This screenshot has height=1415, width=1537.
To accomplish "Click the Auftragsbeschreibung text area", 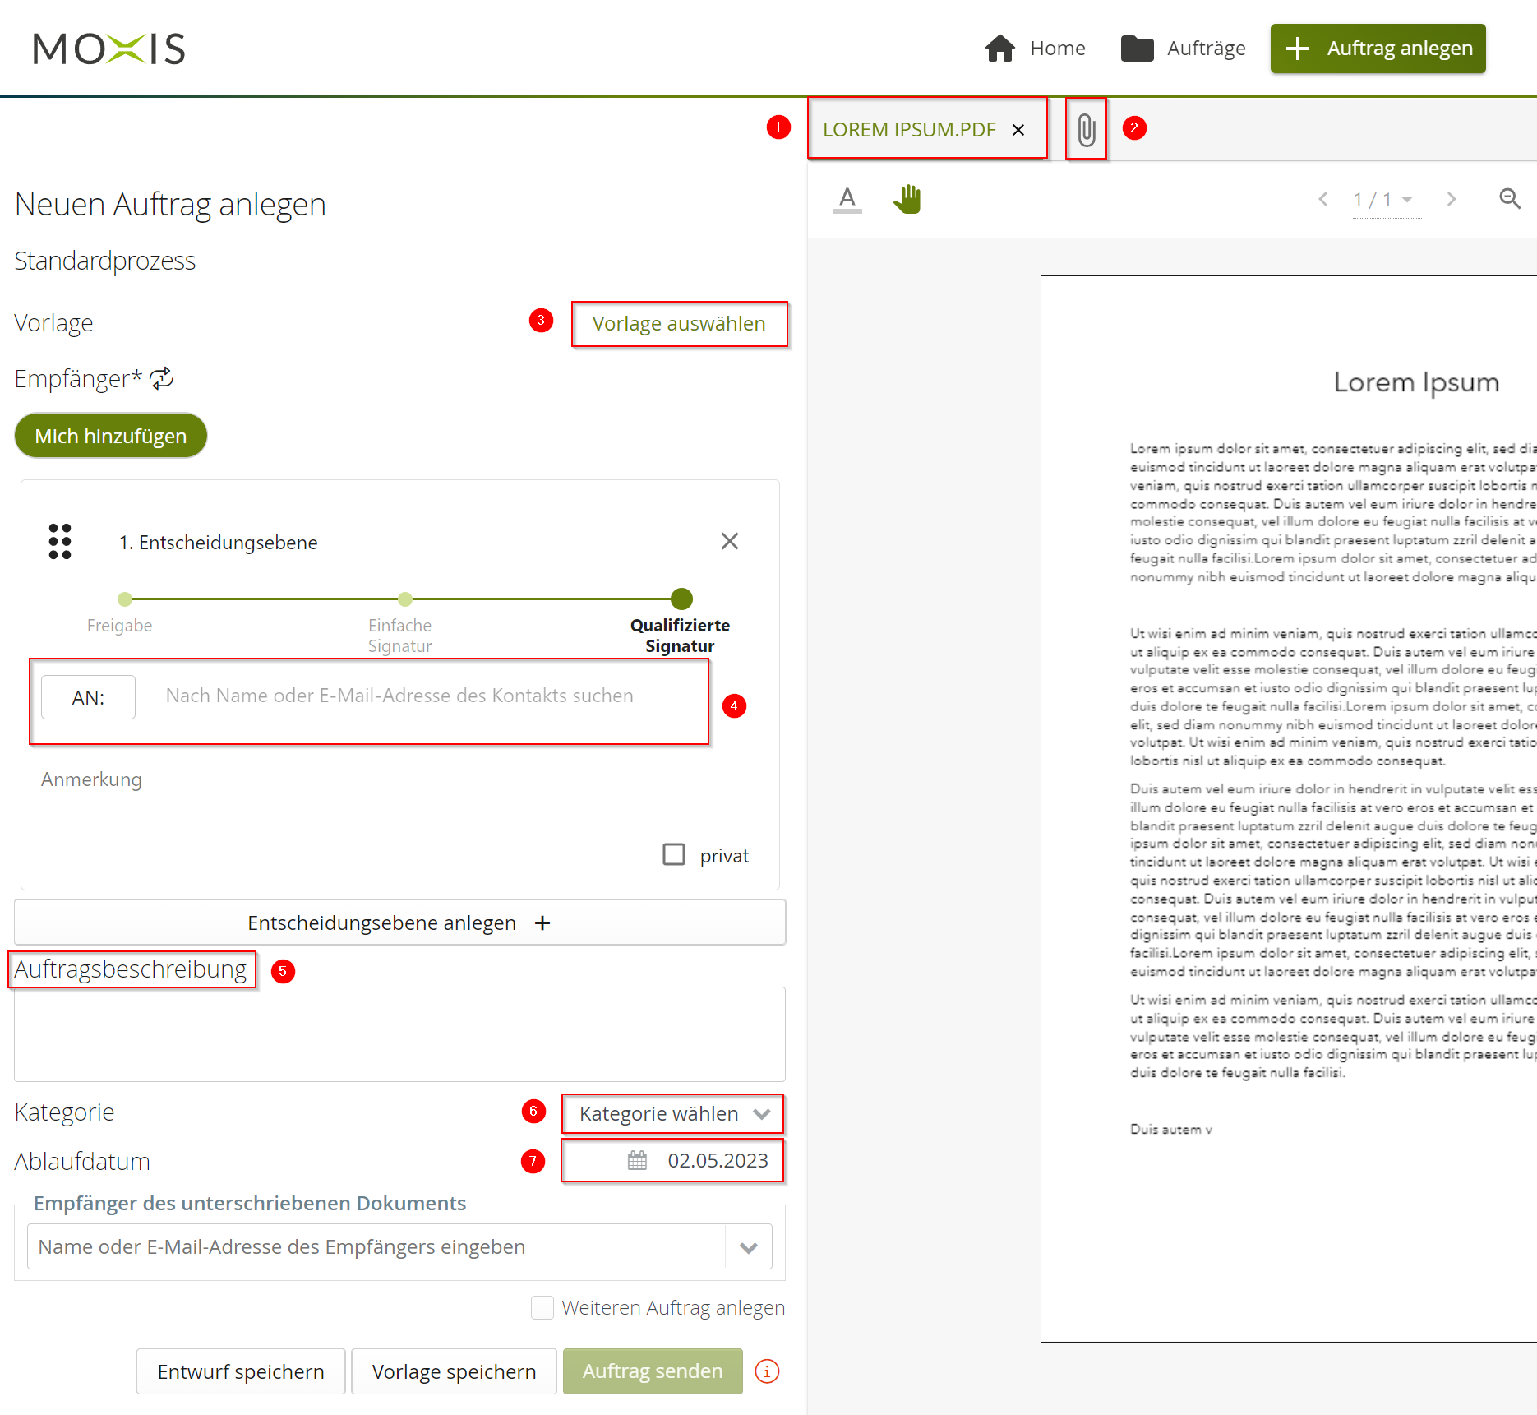I will point(399,1034).
